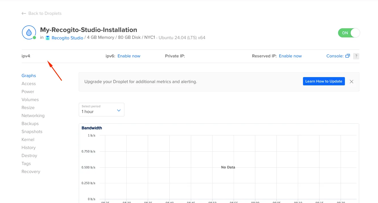
Task: Click the Private IP label
Action: [x=175, y=56]
